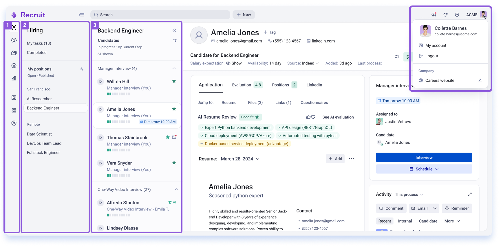Open the talent pool people icon
The image size is (499, 248).
coord(14,40)
